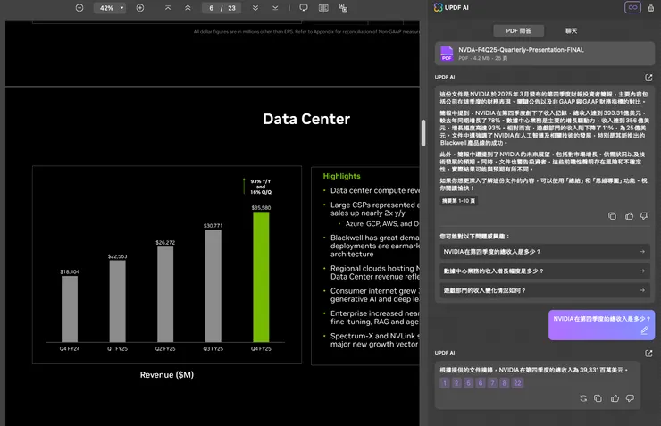This screenshot has width=661, height=426.
Task: Switch to the PDF 問答 tab
Action: tap(518, 30)
